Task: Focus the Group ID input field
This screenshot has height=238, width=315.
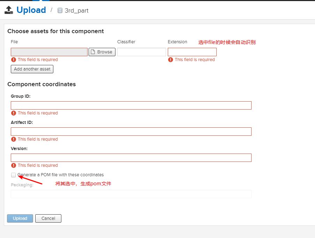Action: pos(131,105)
